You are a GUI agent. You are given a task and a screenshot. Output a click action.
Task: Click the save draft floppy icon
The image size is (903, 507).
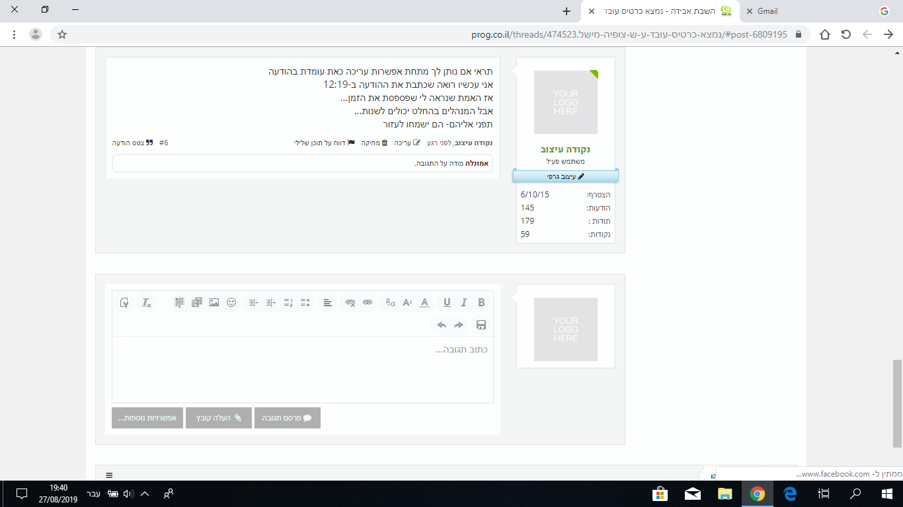pos(481,325)
